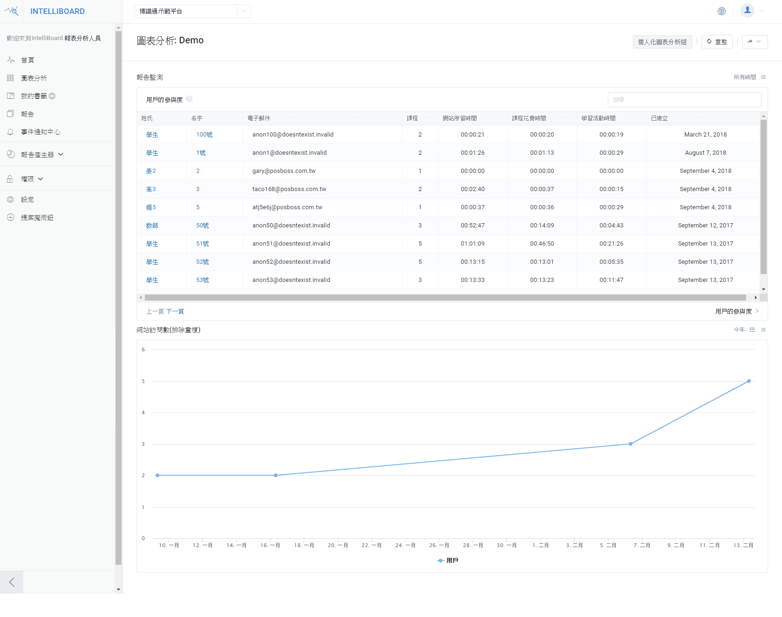Click the 搜尋 search field in table
Screen dimensions: 782x617
[x=684, y=100]
